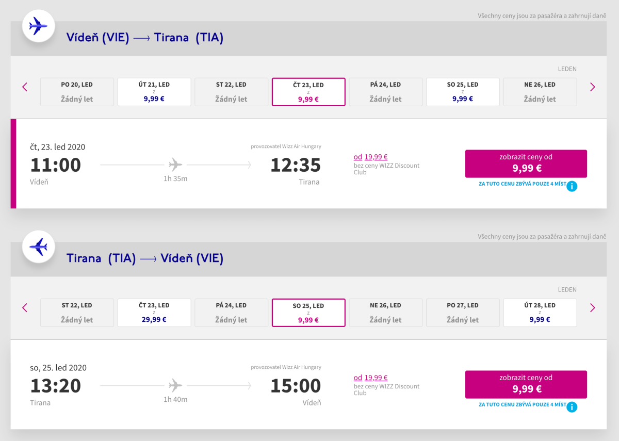Select outbound date SO 25, LED

coord(463,92)
